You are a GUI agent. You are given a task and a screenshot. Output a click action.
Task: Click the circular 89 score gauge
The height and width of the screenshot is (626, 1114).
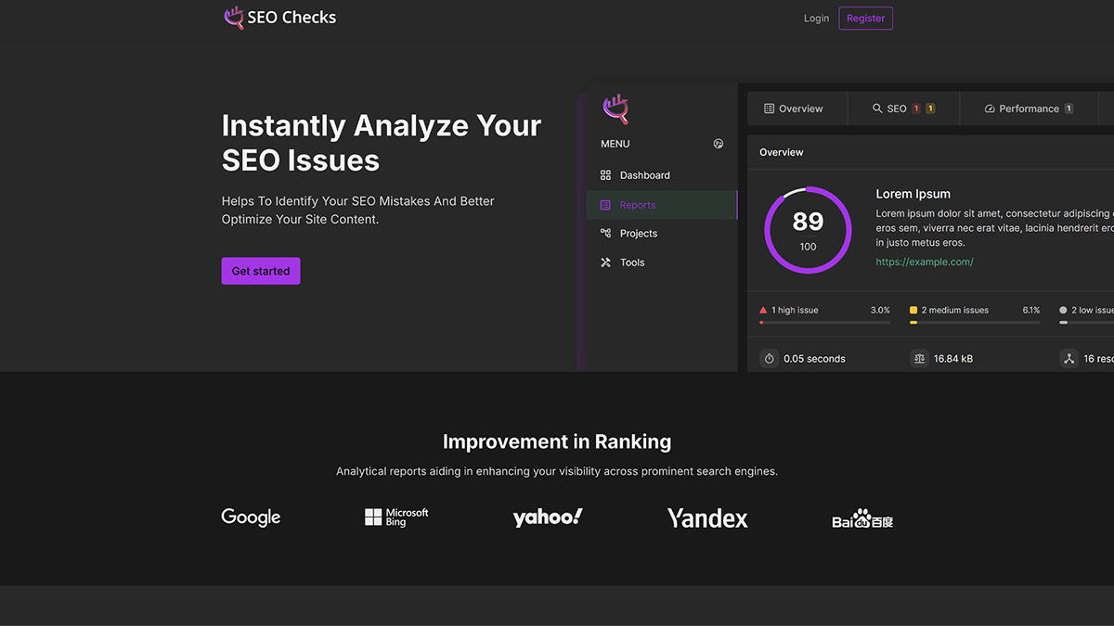coord(808,230)
